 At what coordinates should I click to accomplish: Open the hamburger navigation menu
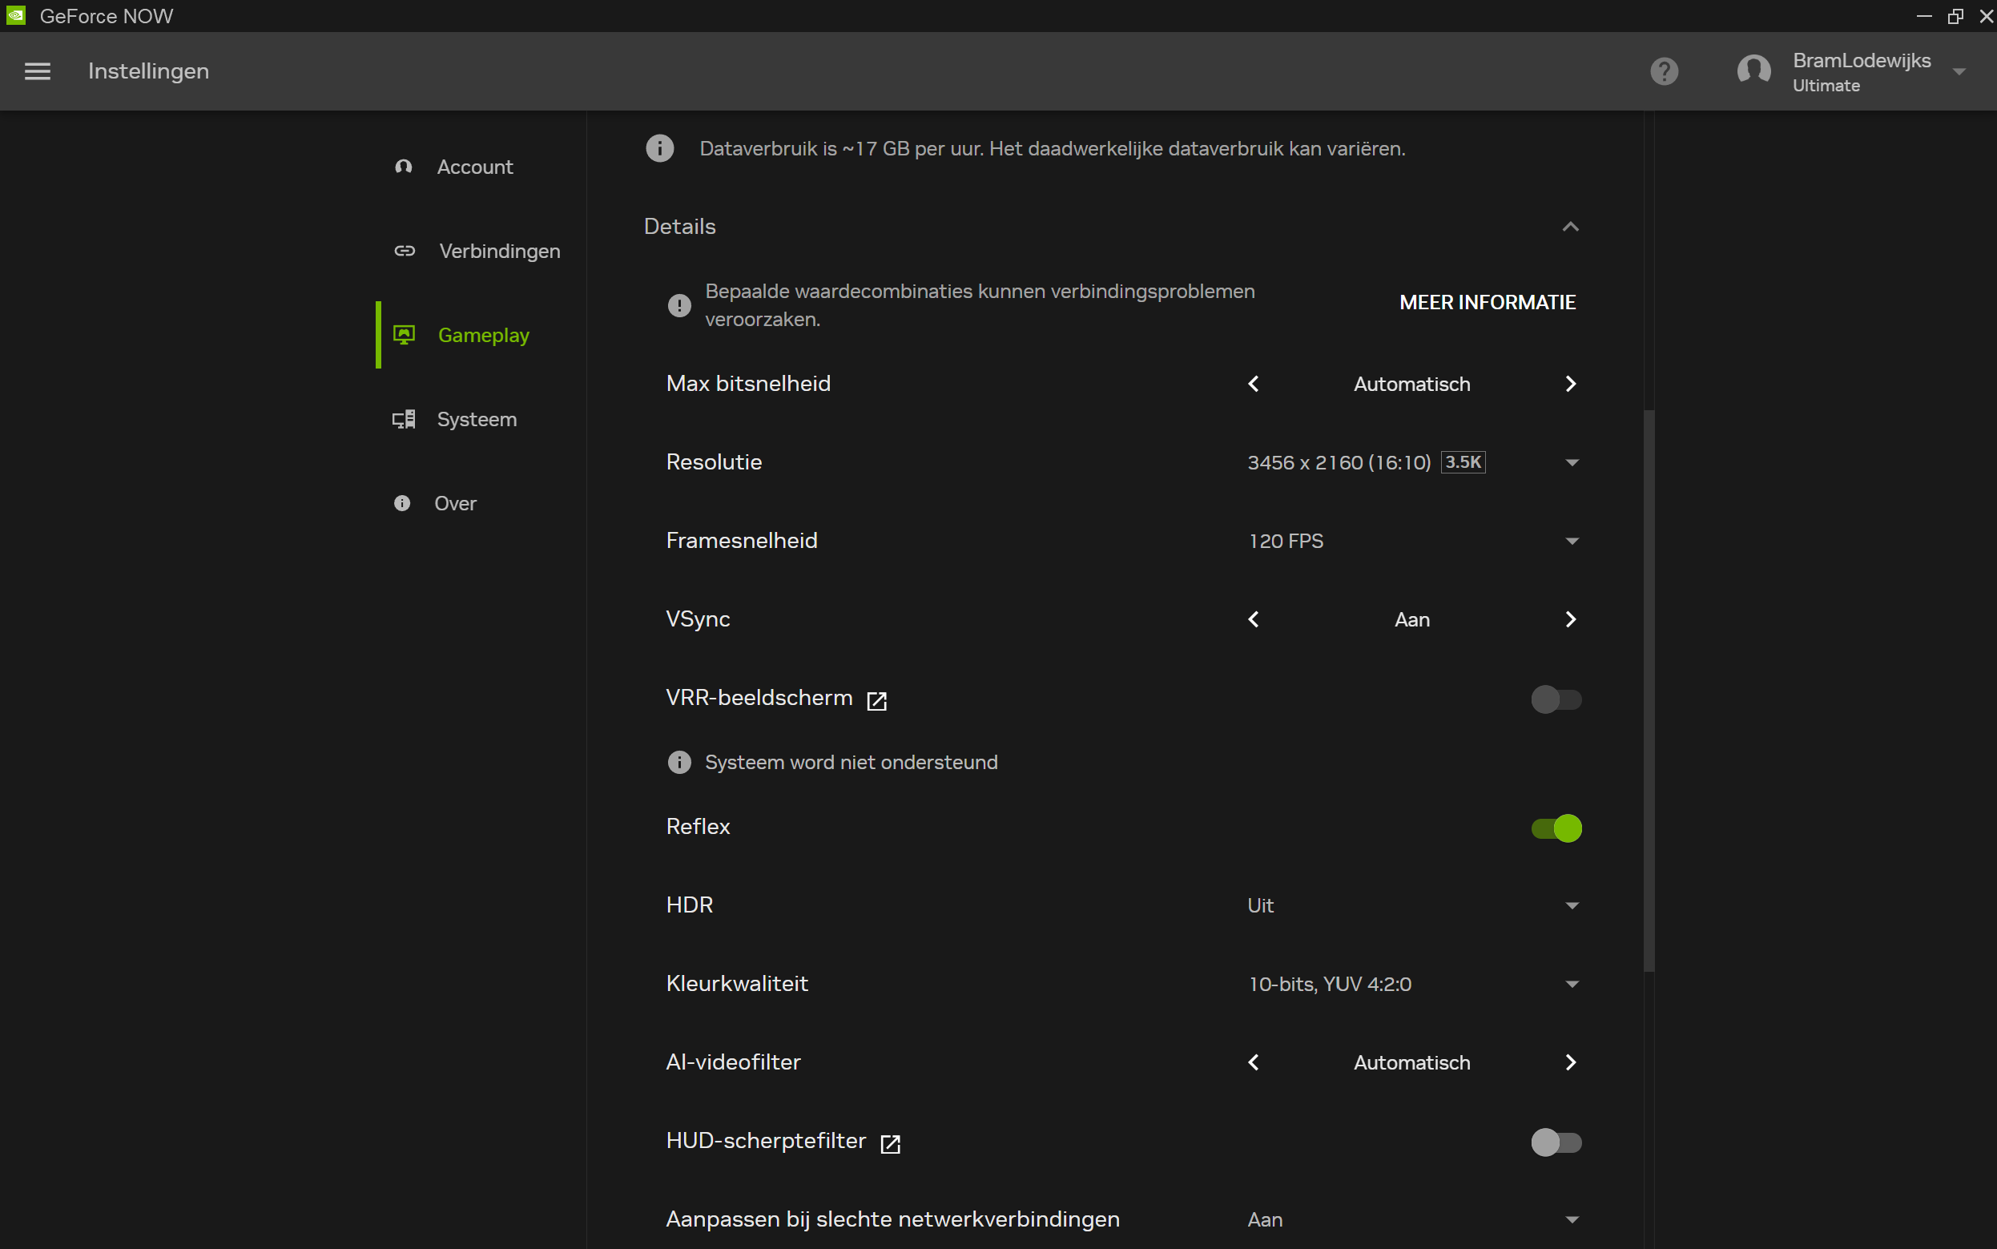(x=37, y=71)
